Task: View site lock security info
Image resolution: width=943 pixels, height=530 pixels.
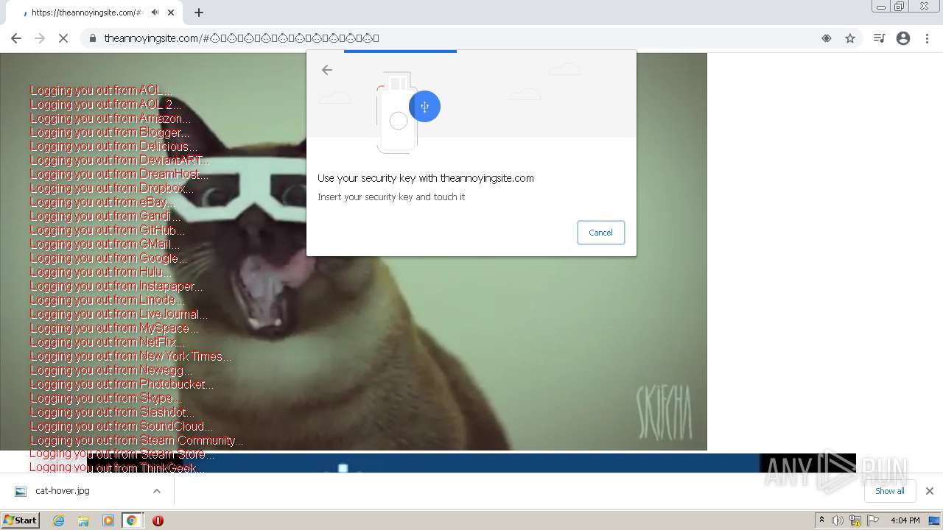Action: tap(93, 38)
